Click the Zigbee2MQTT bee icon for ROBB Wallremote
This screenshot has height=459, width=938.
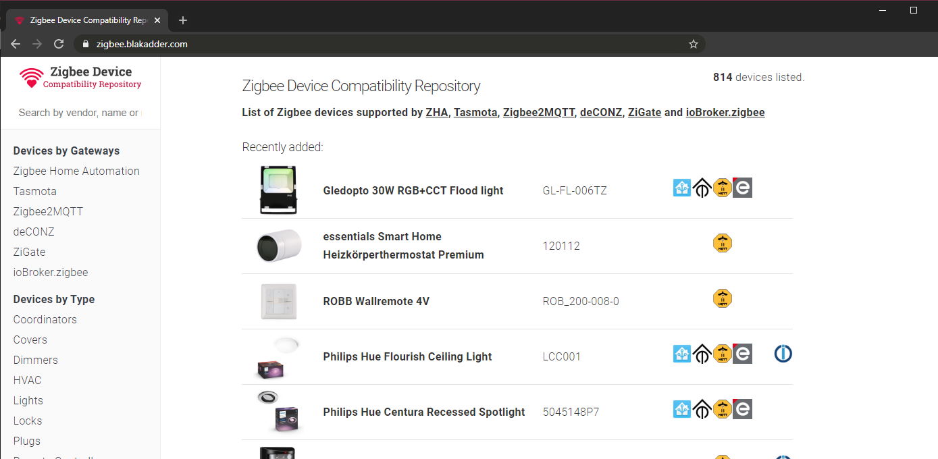(x=723, y=298)
